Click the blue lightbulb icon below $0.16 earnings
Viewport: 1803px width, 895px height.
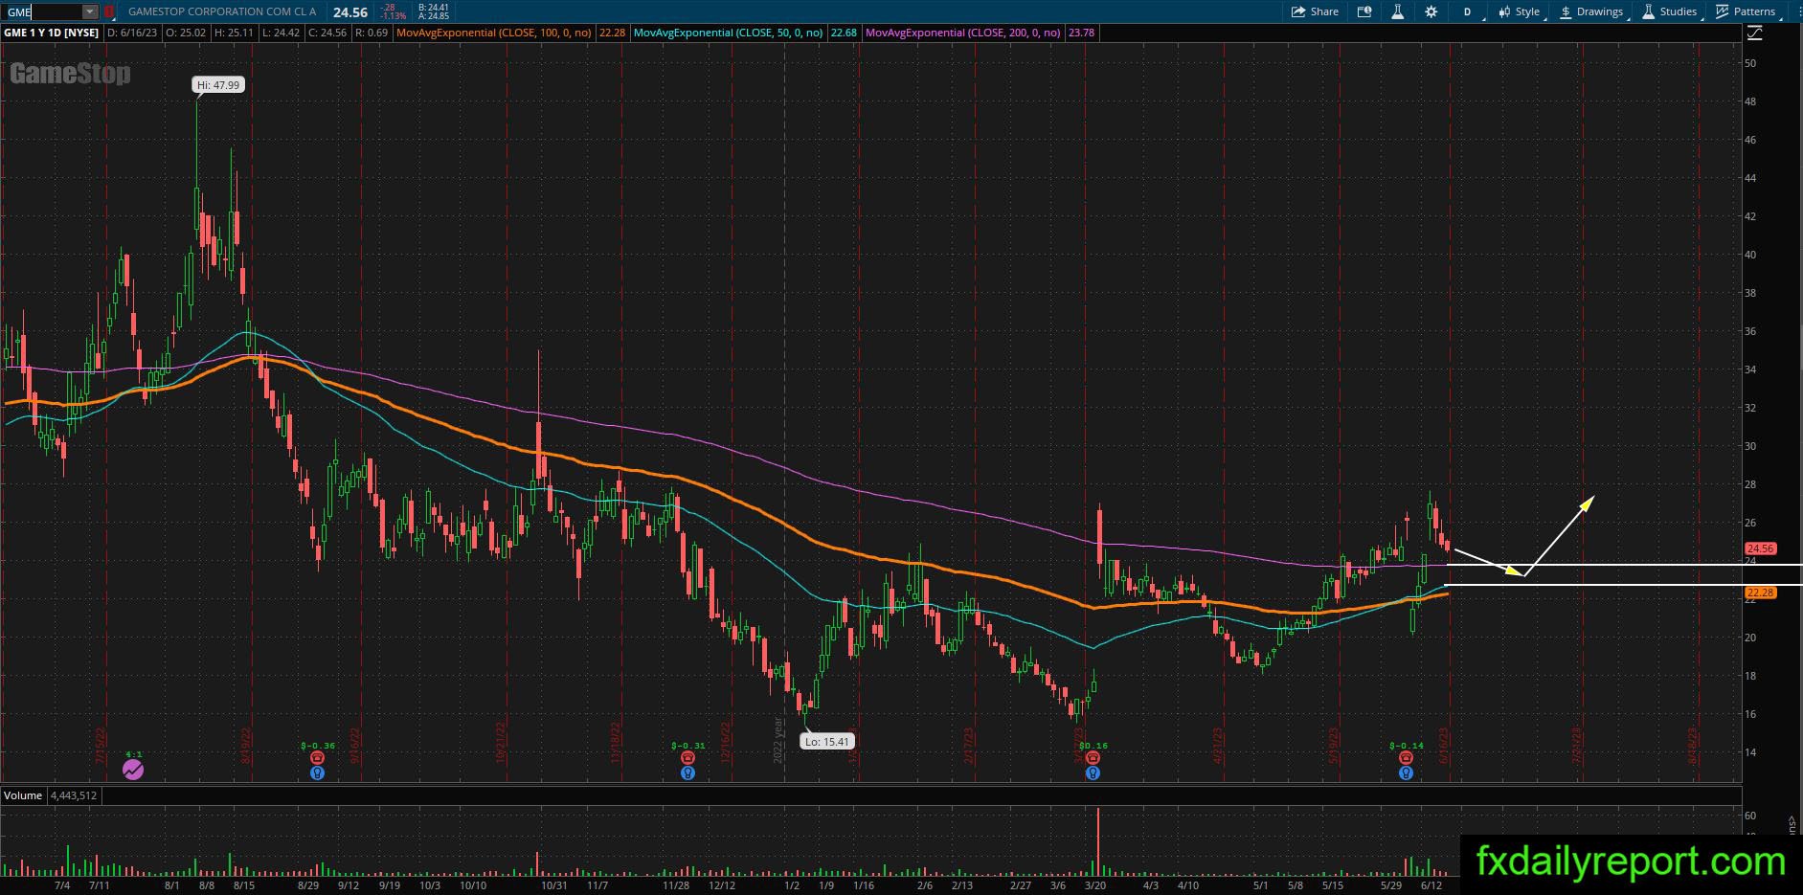(x=1093, y=772)
